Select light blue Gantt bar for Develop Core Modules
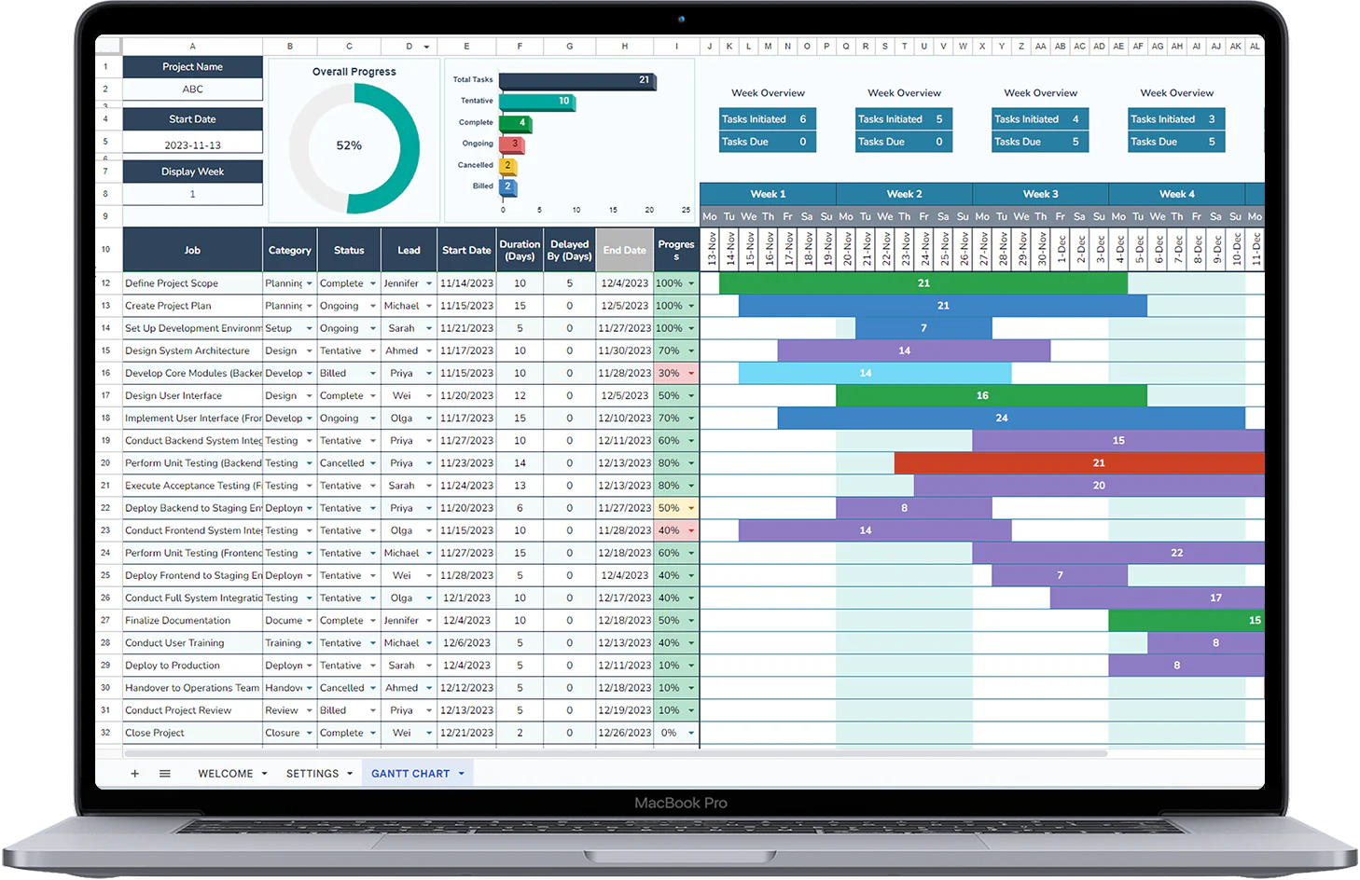The width and height of the screenshot is (1360, 880). coord(875,373)
